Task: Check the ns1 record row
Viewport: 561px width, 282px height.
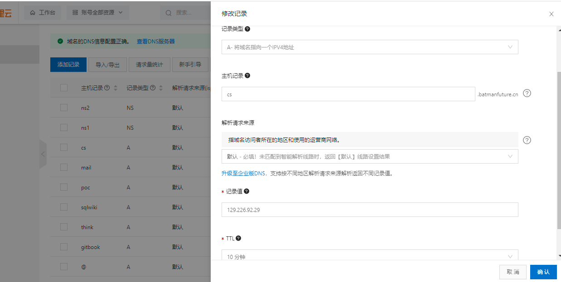Action: 64,128
